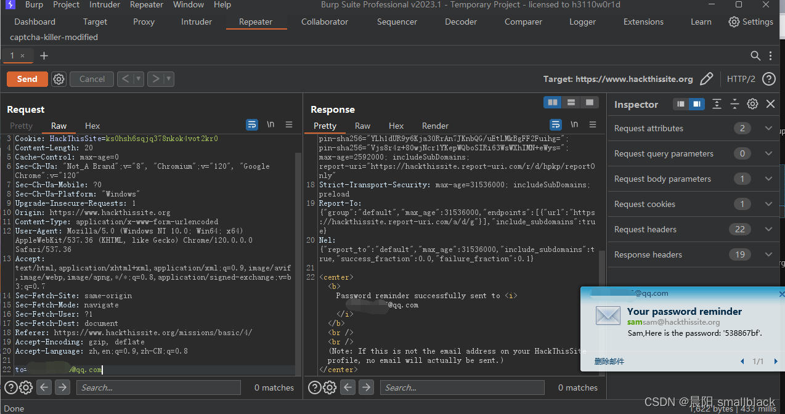The height and width of the screenshot is (414, 785).
Task: Toggle response line wrap button
Action: point(555,124)
